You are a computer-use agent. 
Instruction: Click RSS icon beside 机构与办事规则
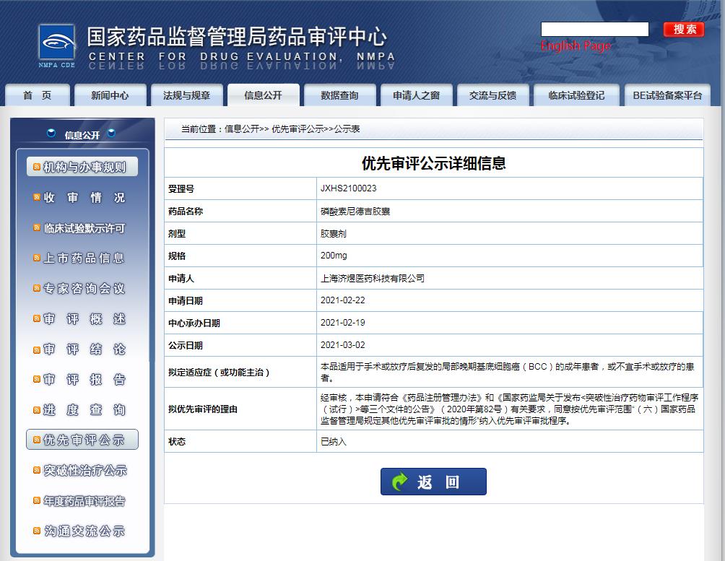point(37,168)
